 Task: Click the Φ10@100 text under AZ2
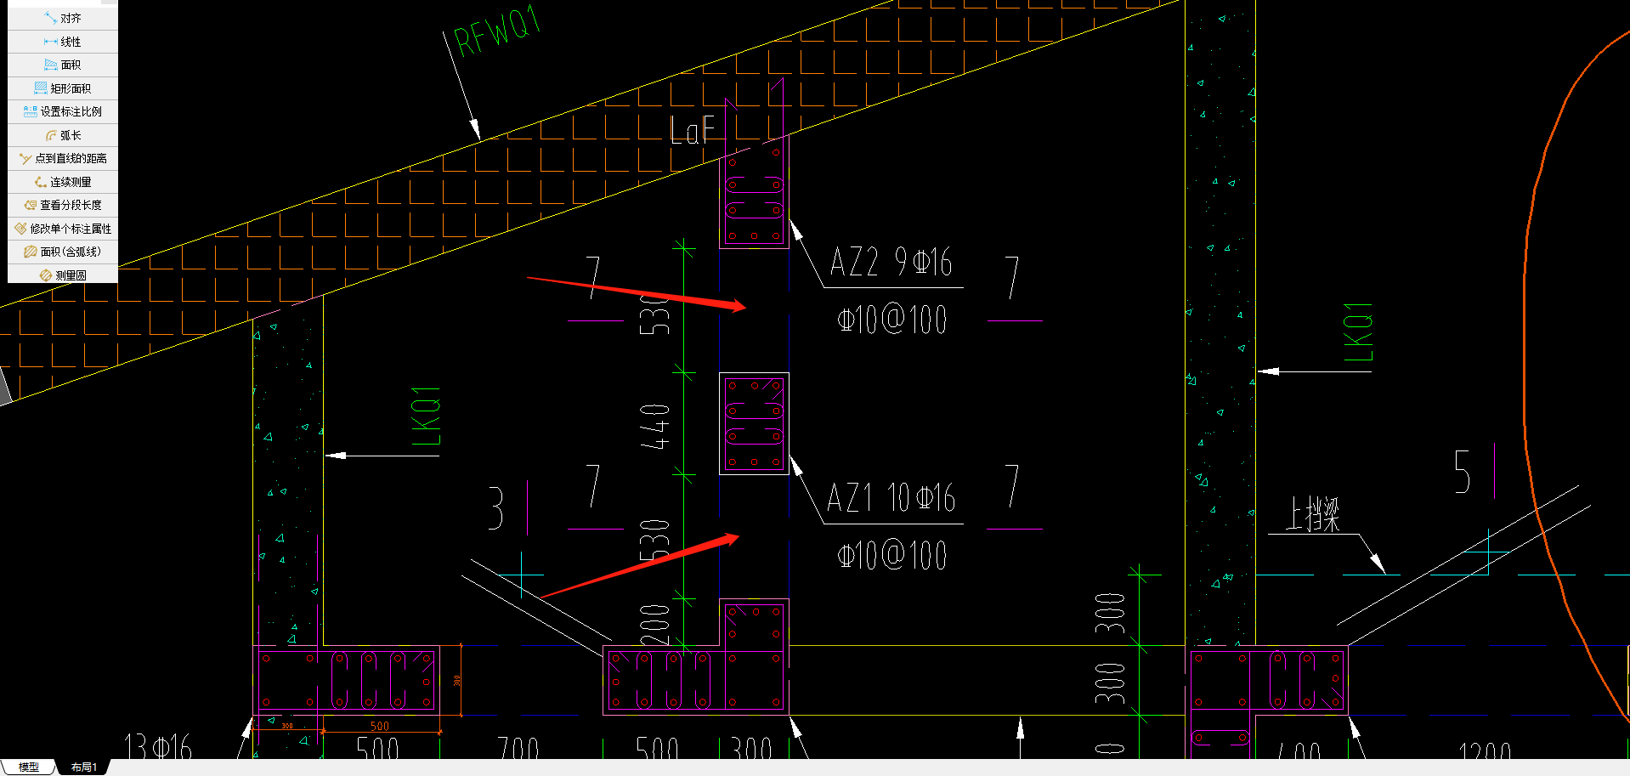pos(891,320)
